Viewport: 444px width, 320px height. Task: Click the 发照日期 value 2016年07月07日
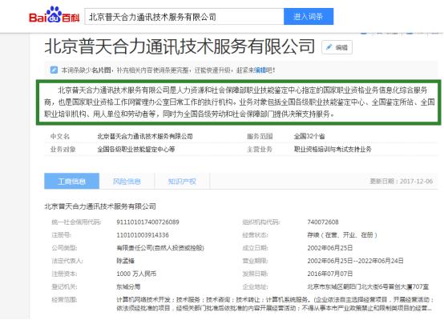(330, 274)
